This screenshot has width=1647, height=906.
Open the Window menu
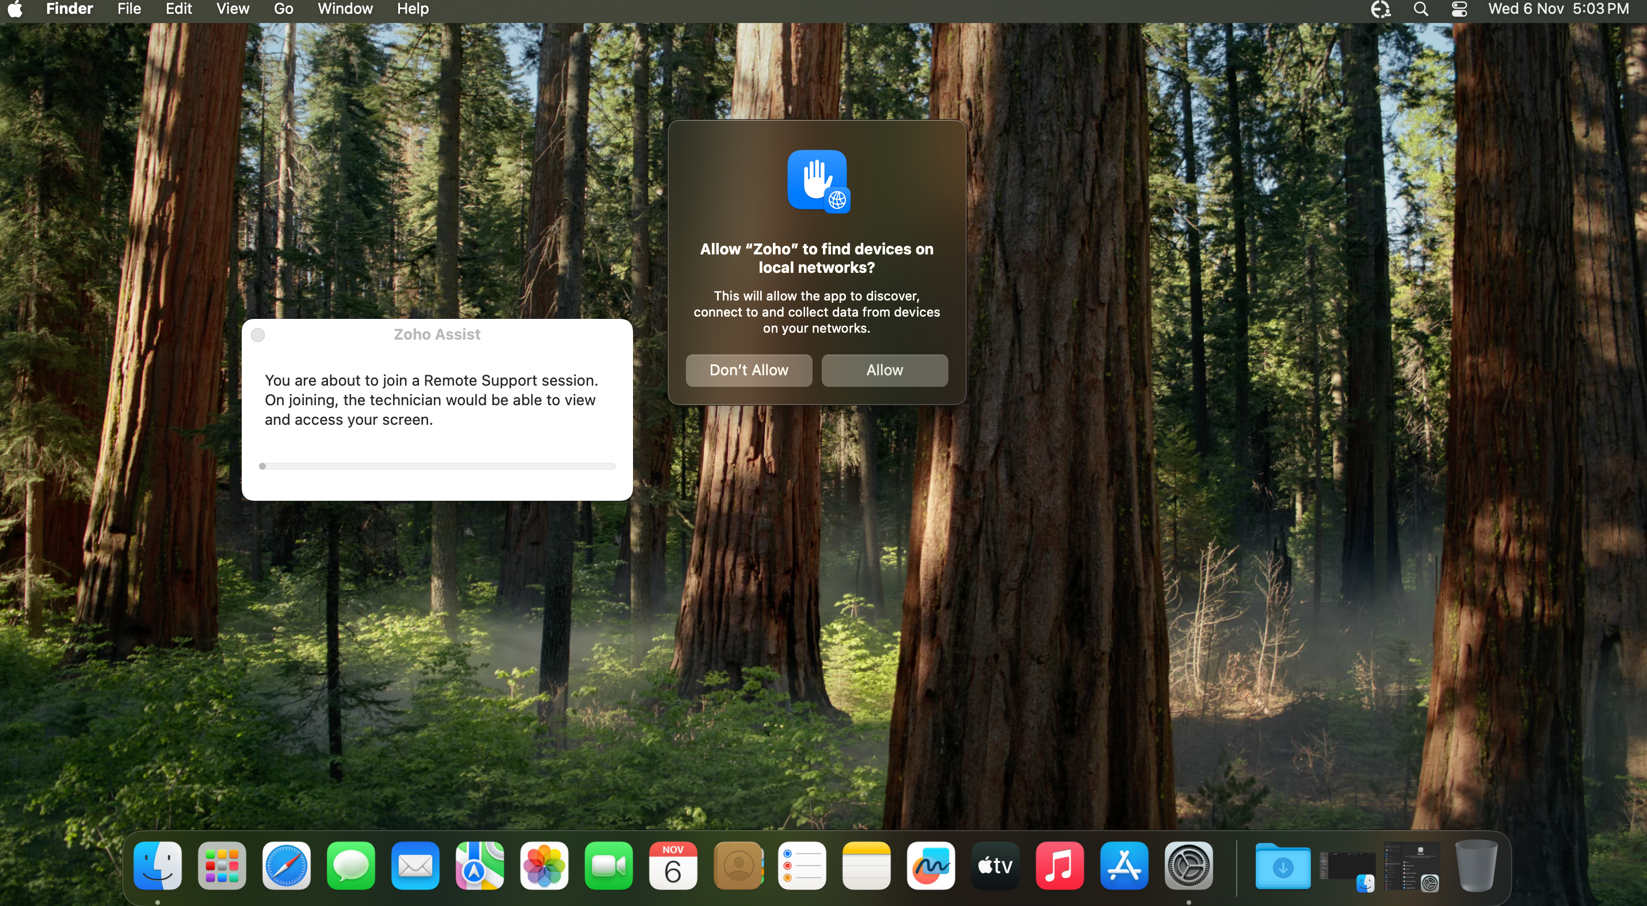pos(345,9)
